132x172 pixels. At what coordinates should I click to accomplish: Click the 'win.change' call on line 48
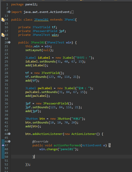pyautogui.click(x=48, y=149)
